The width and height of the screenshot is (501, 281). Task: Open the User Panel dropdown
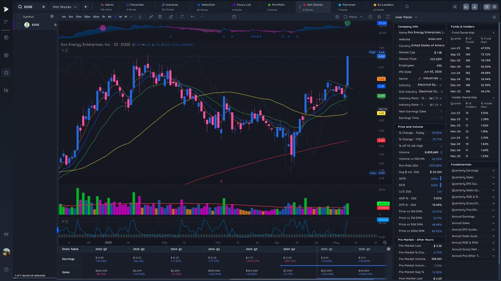pyautogui.click(x=406, y=17)
